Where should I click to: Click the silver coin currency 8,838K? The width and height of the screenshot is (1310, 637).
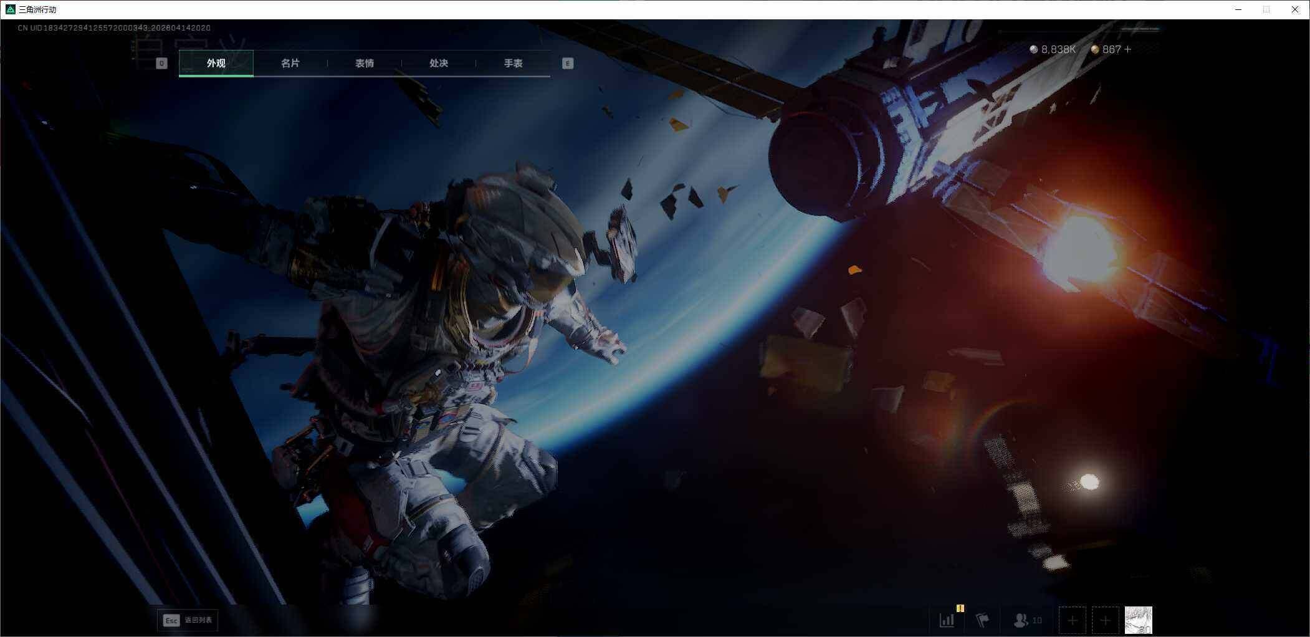click(x=1053, y=49)
